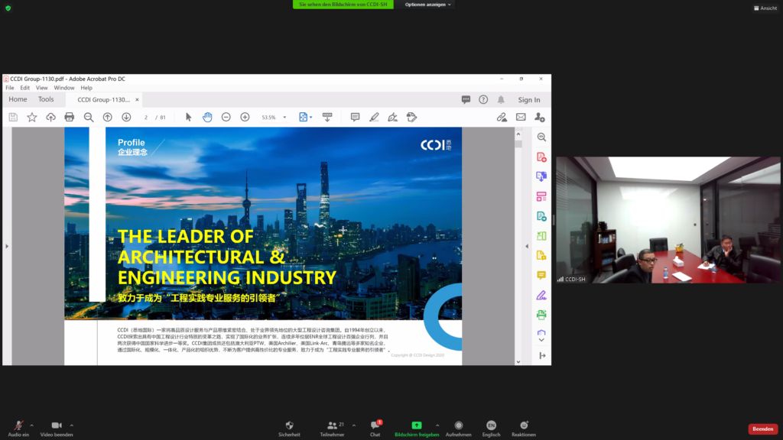Open the Add comment sticky note tool
Image resolution: width=783 pixels, height=440 pixels.
pos(355,117)
